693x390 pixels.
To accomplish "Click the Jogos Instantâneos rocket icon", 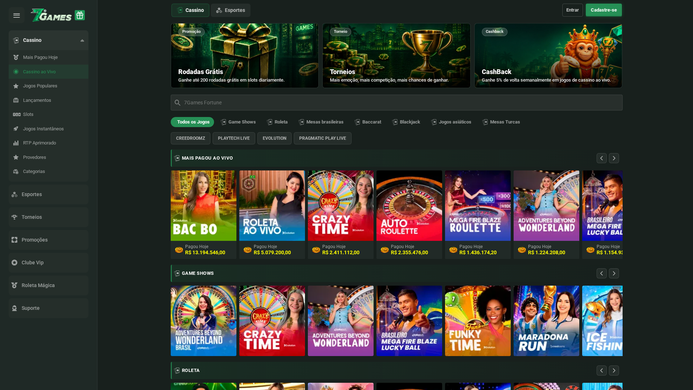I will click(16, 129).
